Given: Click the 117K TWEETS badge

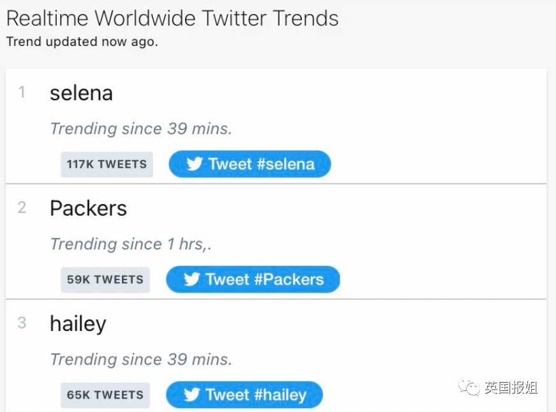Looking at the screenshot, I should [107, 164].
